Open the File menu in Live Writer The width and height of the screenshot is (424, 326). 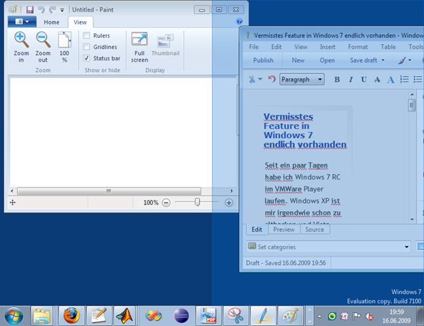tap(253, 47)
